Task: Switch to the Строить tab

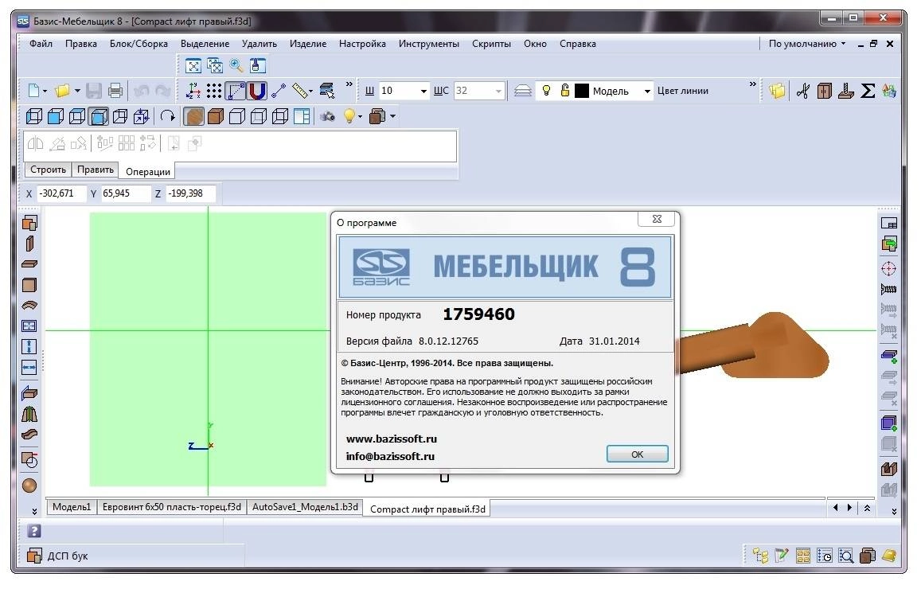Action: [48, 170]
